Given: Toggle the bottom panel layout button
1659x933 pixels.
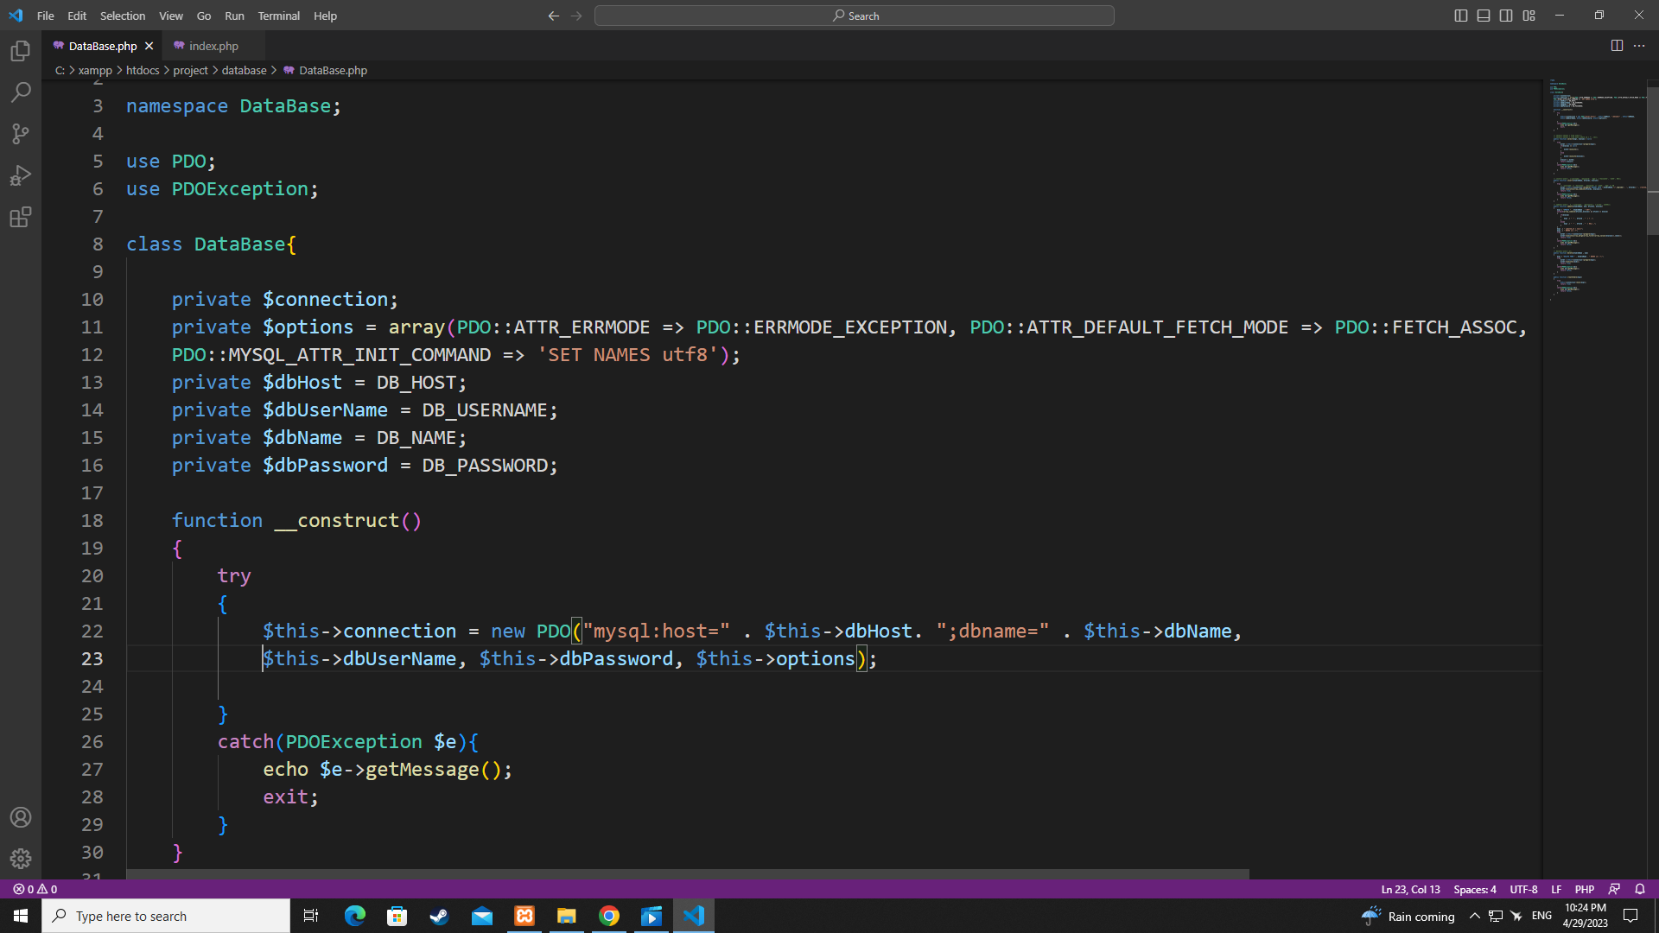Looking at the screenshot, I should [1484, 16].
